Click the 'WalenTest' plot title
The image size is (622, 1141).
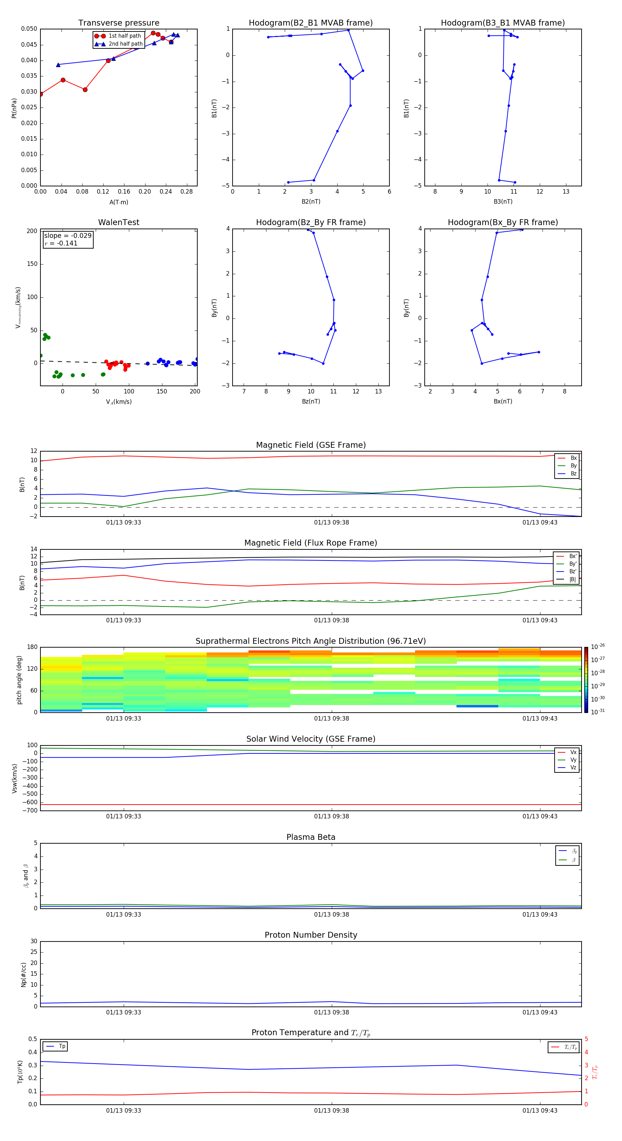119,222
